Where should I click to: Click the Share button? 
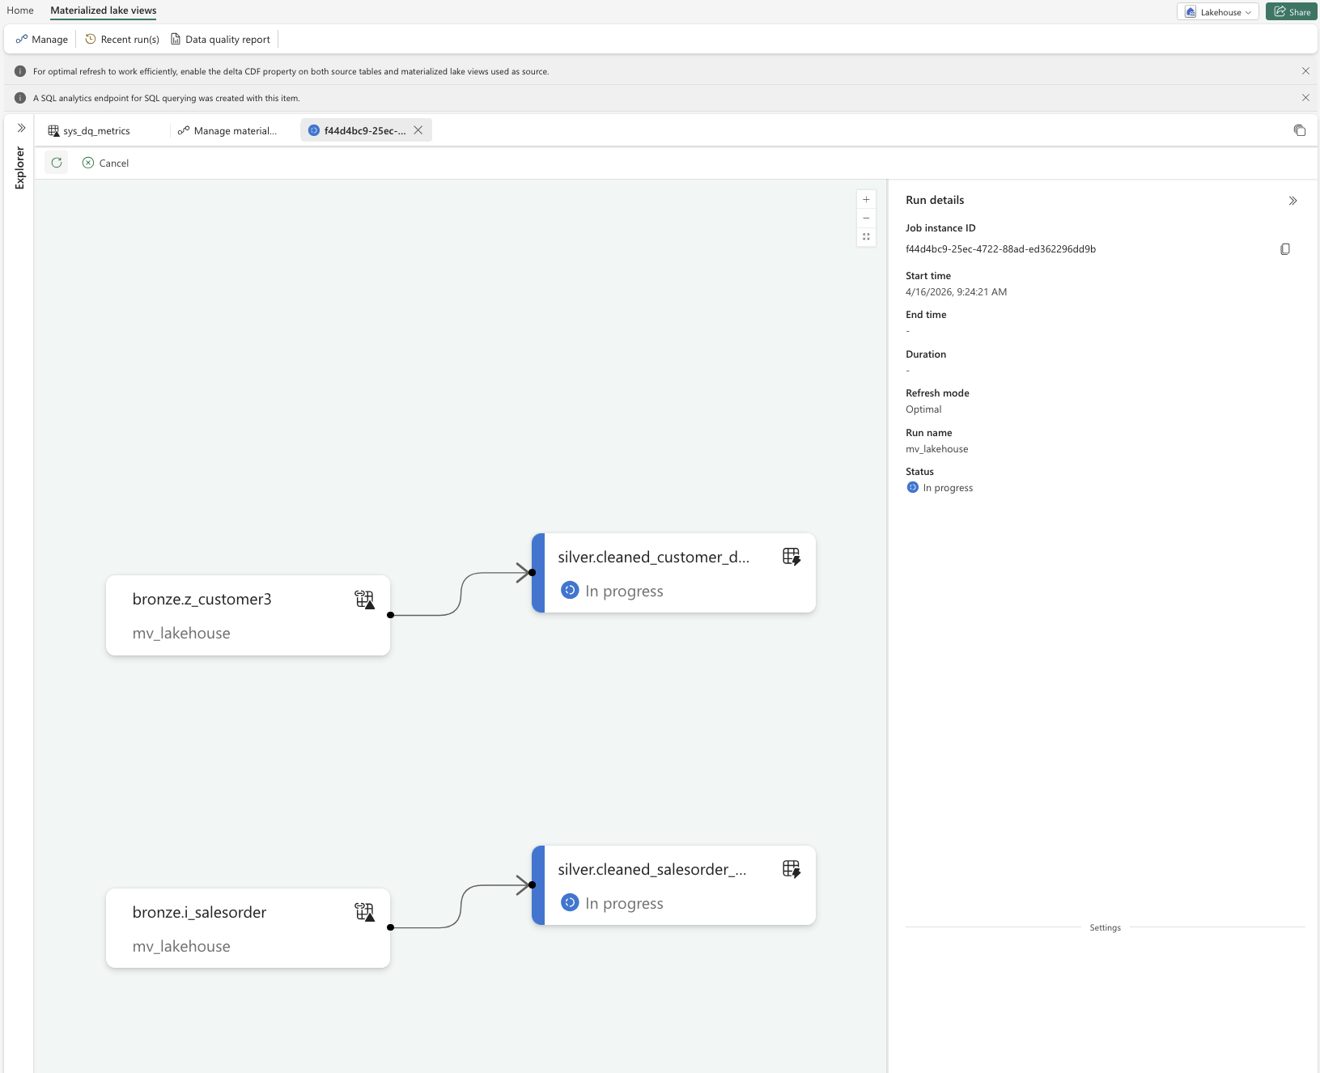pos(1292,12)
